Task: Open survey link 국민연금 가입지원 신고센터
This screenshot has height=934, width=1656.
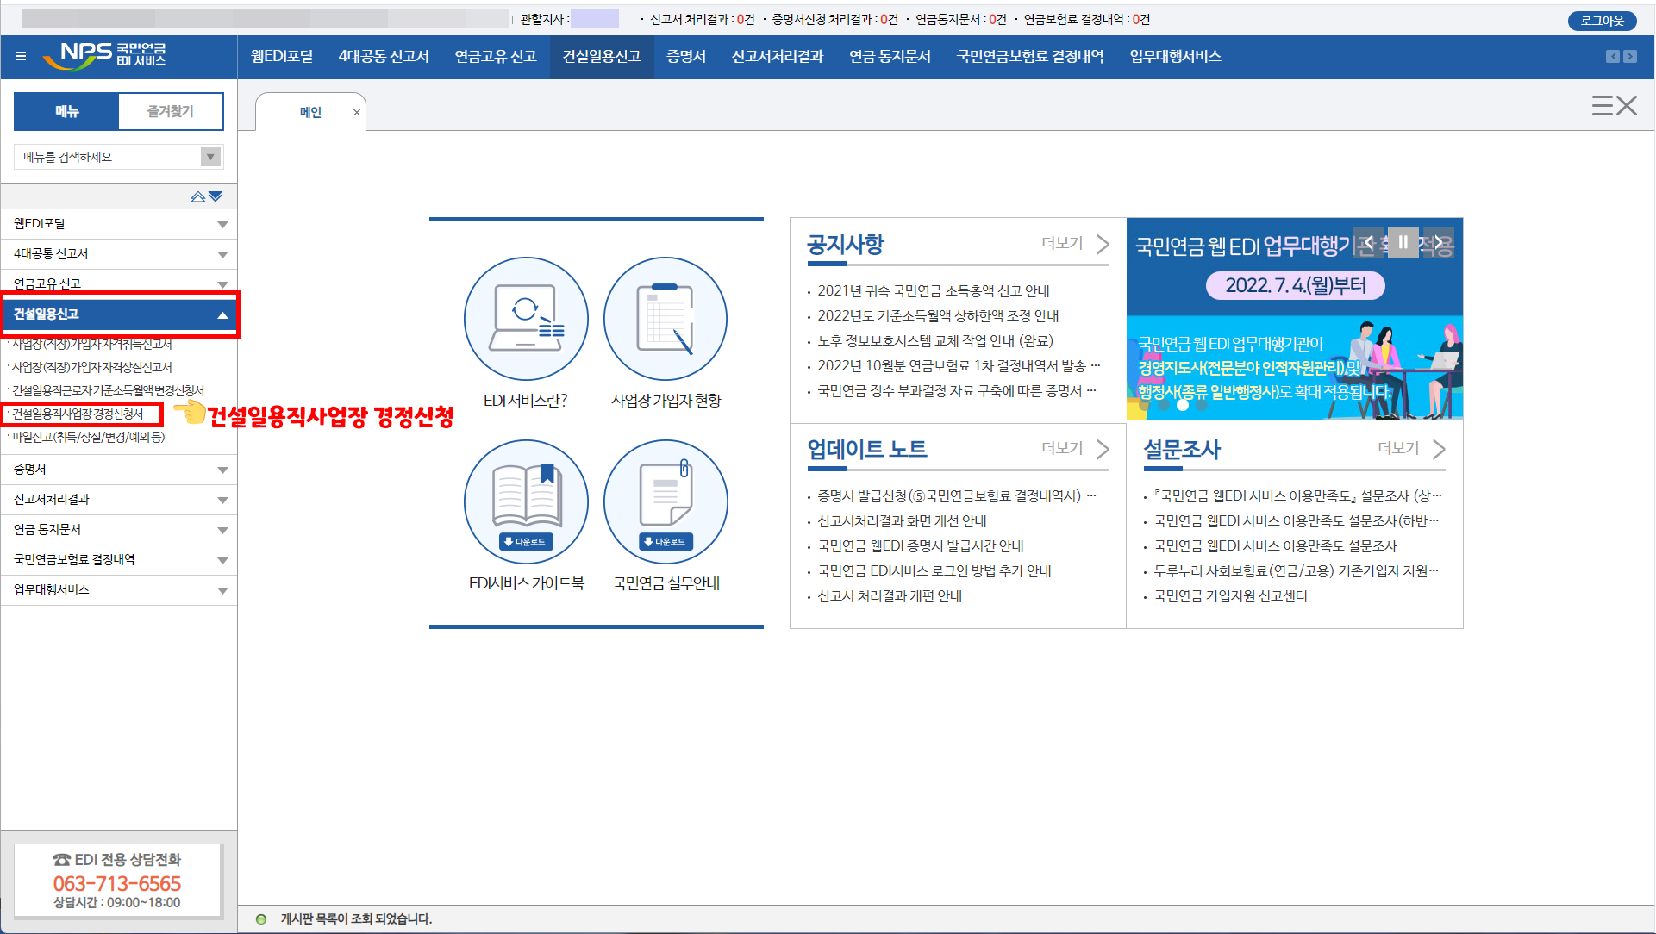Action: point(1230,596)
